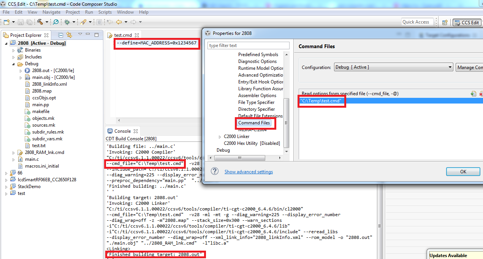Select Diagnostic Options in the properties tree
483x259 pixels.
pyautogui.click(x=257, y=61)
